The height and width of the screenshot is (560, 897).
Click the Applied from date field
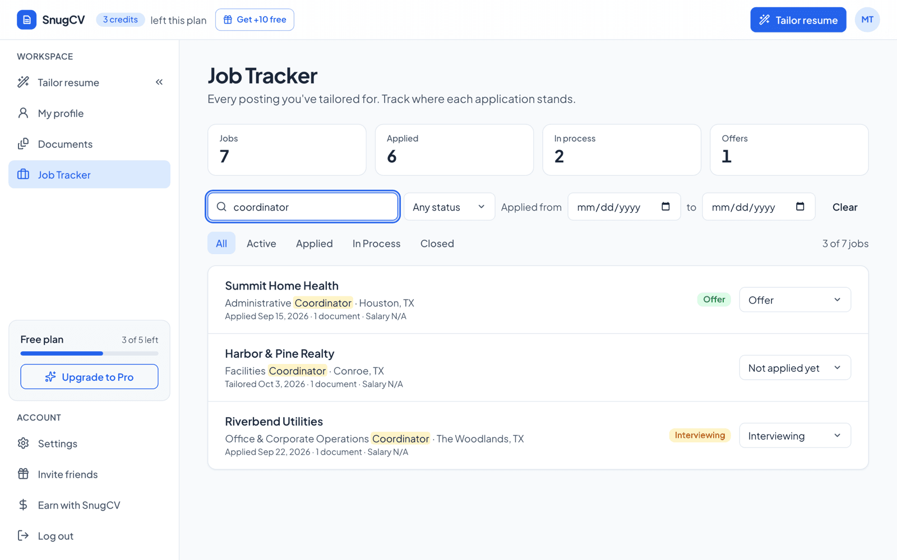[624, 207]
